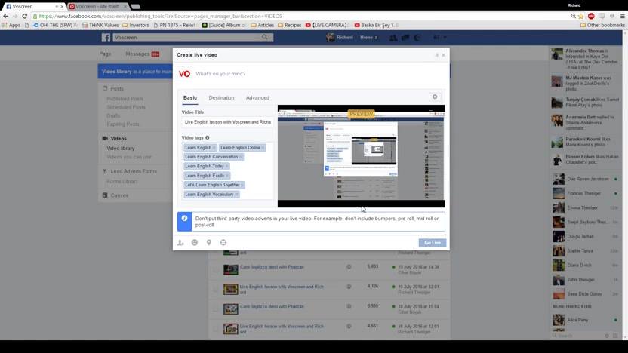Click the Video Title input field

(x=227, y=122)
